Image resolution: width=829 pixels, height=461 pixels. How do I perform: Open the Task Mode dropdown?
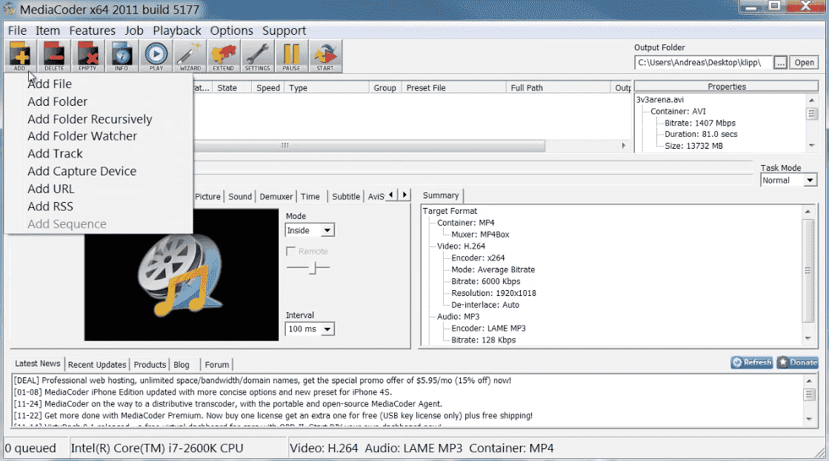point(788,181)
